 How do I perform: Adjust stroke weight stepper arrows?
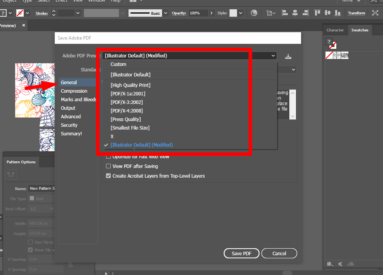point(54,13)
